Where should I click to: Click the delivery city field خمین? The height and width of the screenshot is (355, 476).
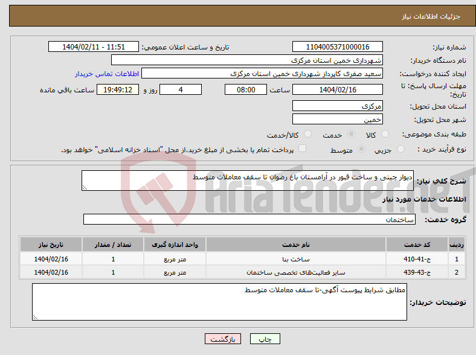(x=337, y=119)
